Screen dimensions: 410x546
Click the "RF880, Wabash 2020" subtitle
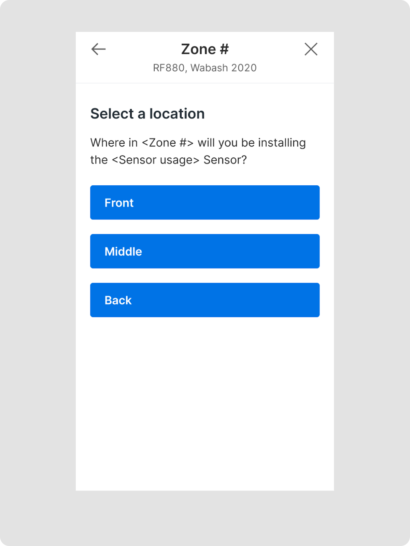point(205,68)
